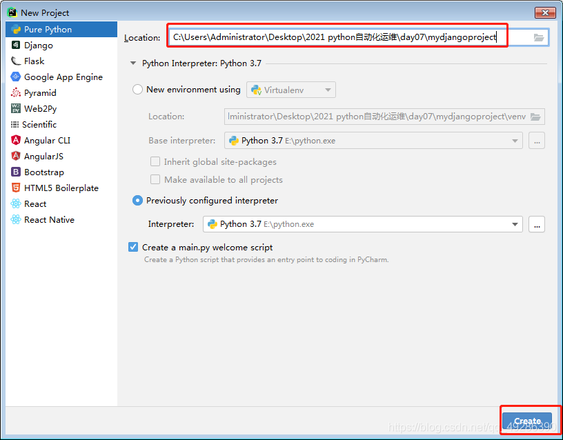Click the ellipsis button beside Base interpreter

tap(537, 141)
